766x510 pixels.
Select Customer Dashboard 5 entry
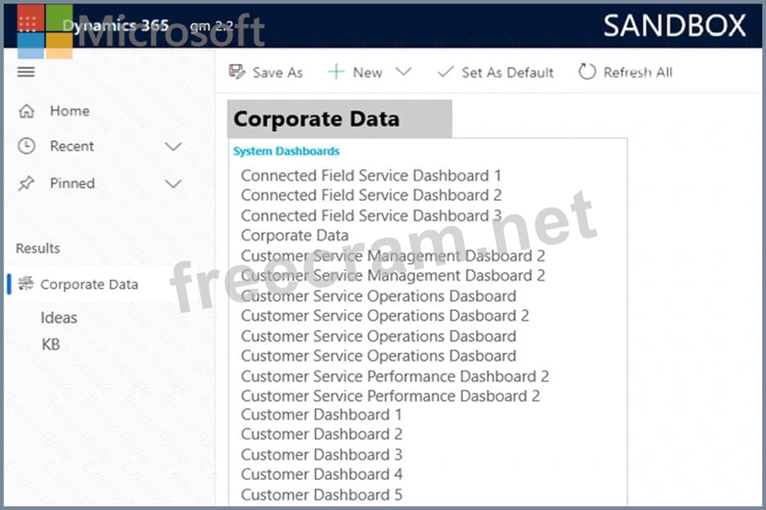[321, 494]
